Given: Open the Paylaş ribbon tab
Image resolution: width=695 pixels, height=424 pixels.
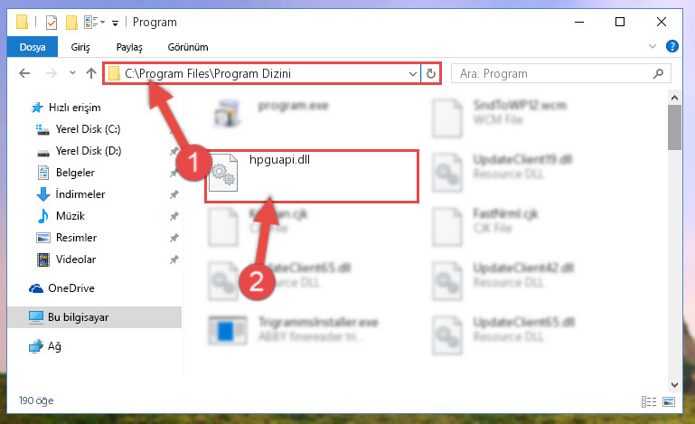Looking at the screenshot, I should click(x=129, y=47).
